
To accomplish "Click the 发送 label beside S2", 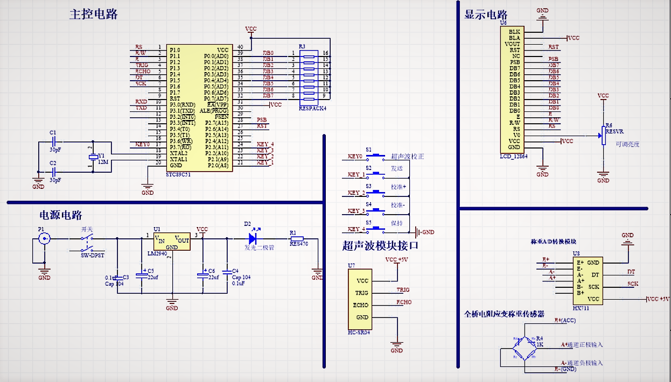I will pos(397,168).
